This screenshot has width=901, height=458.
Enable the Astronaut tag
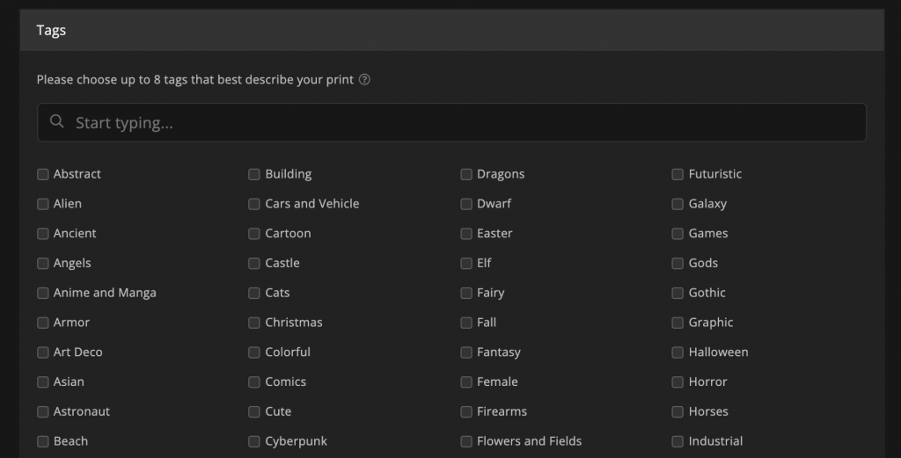(42, 411)
